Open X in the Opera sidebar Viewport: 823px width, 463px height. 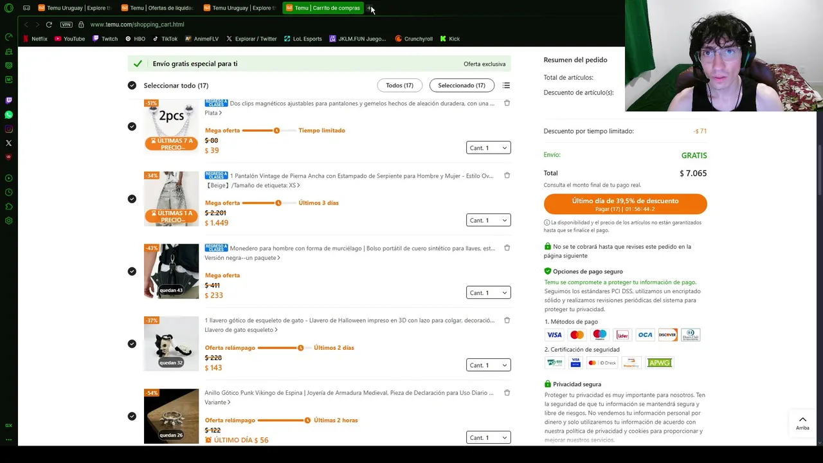pos(8,143)
